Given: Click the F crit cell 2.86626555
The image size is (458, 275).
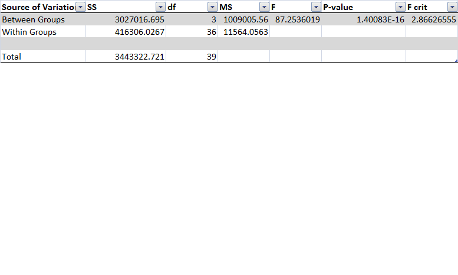Looking at the screenshot, I should coord(432,19).
